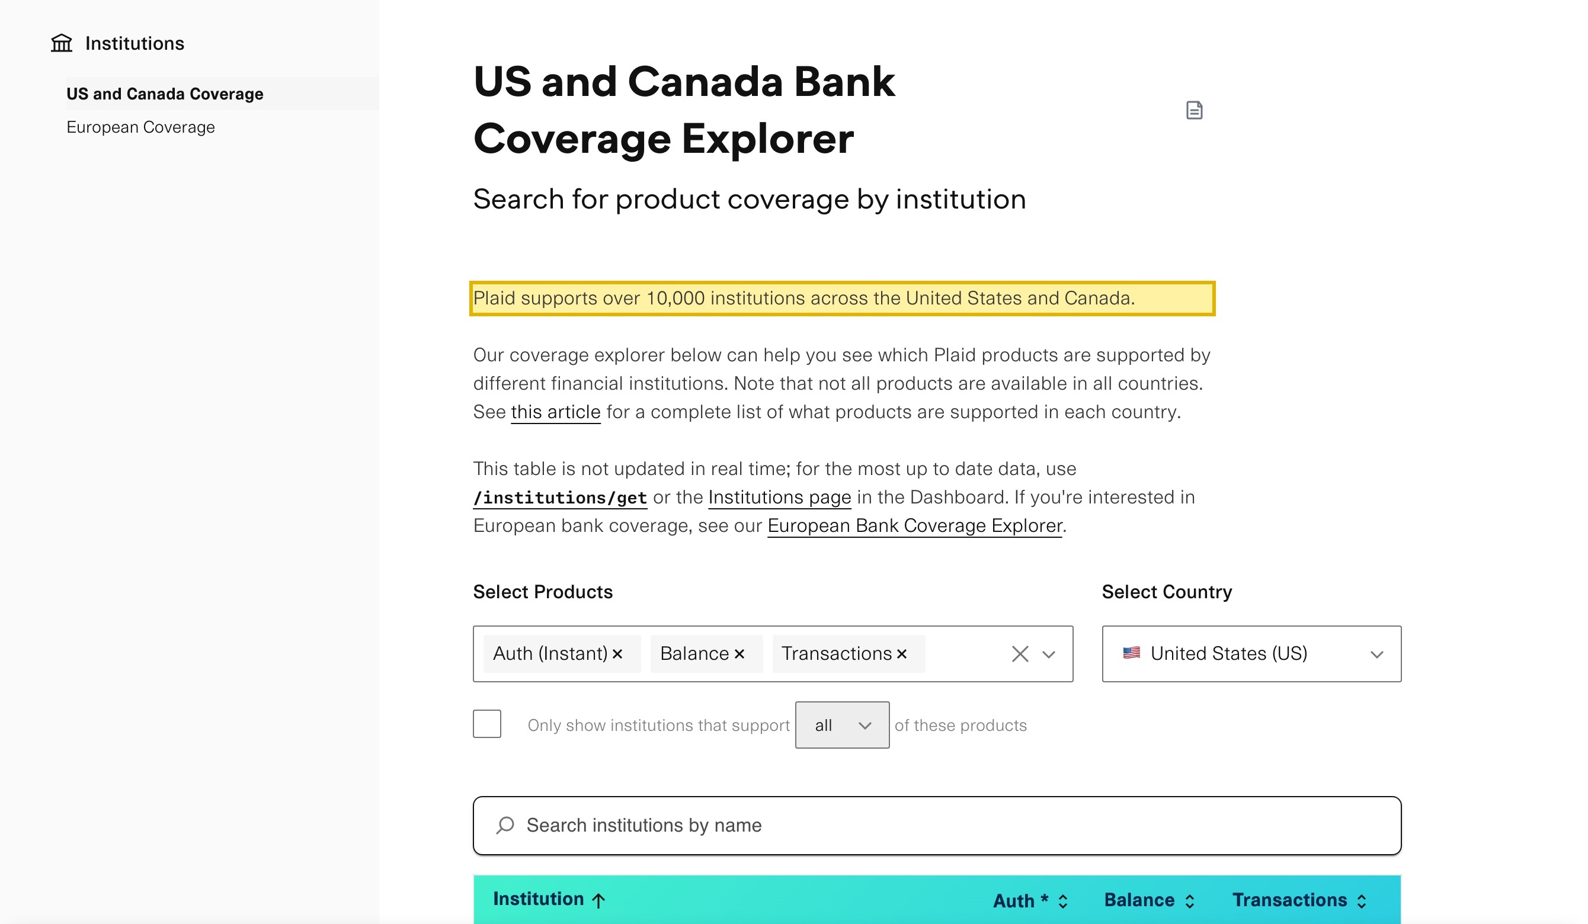Open the Institutions page link
This screenshot has width=1588, height=924.
[780, 498]
